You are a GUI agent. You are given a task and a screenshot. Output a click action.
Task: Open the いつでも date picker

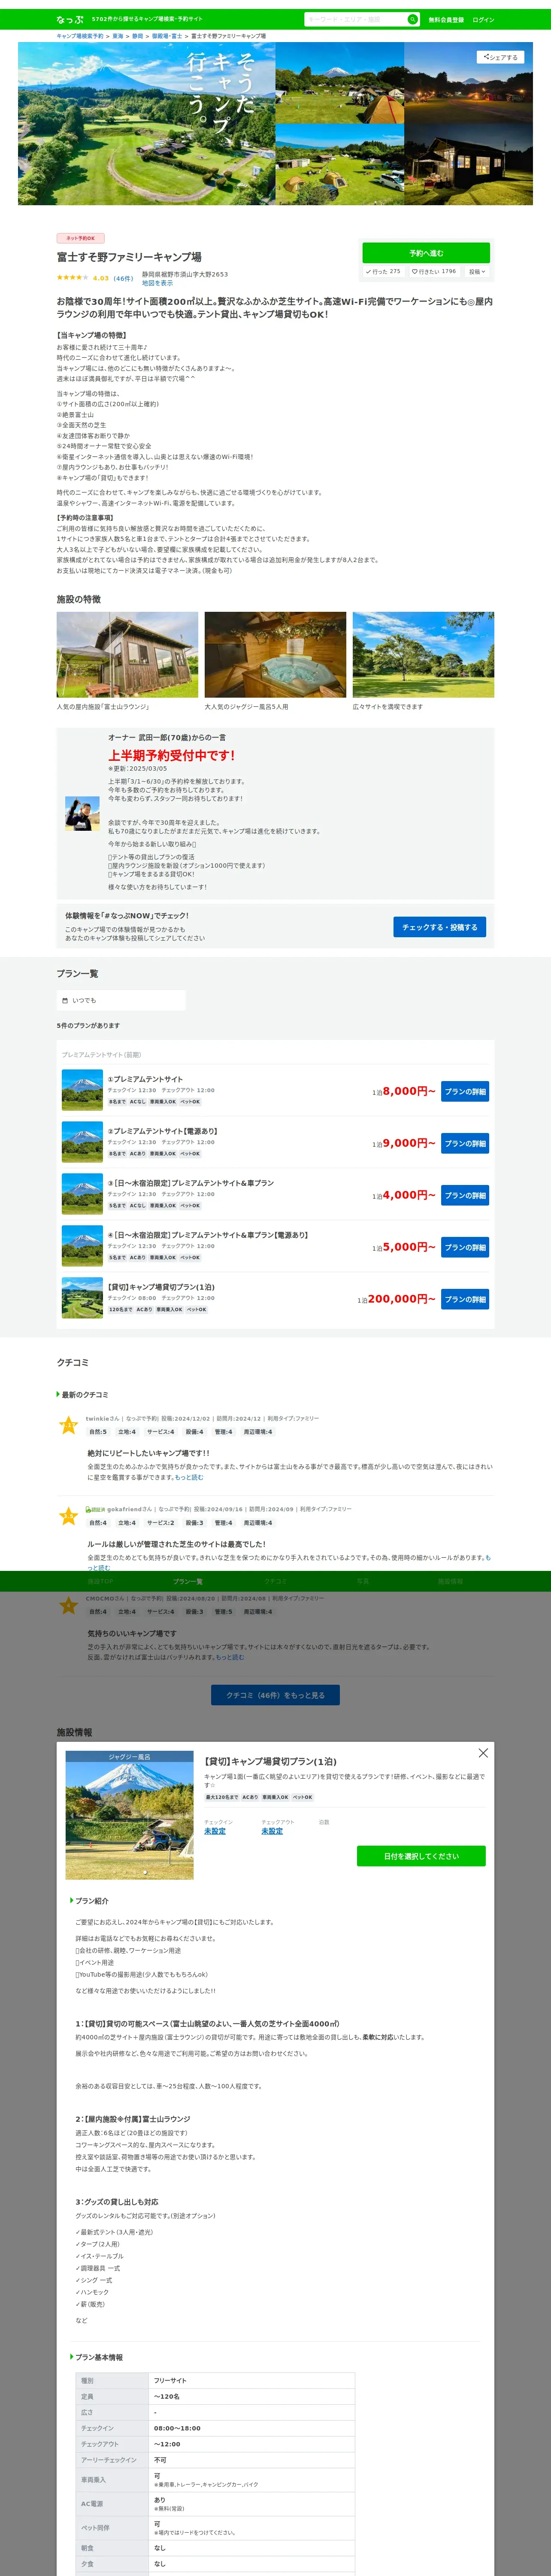coord(121,1000)
